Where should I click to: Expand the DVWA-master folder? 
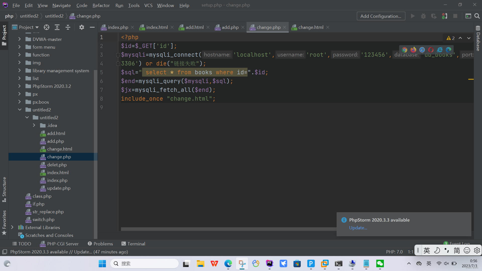pos(19,39)
